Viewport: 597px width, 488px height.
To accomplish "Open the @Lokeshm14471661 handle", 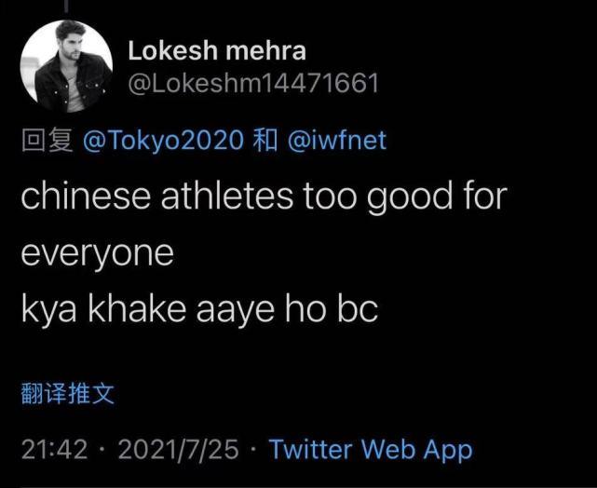I will (253, 83).
